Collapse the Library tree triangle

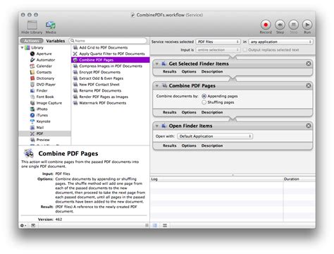pyautogui.click(x=22, y=47)
